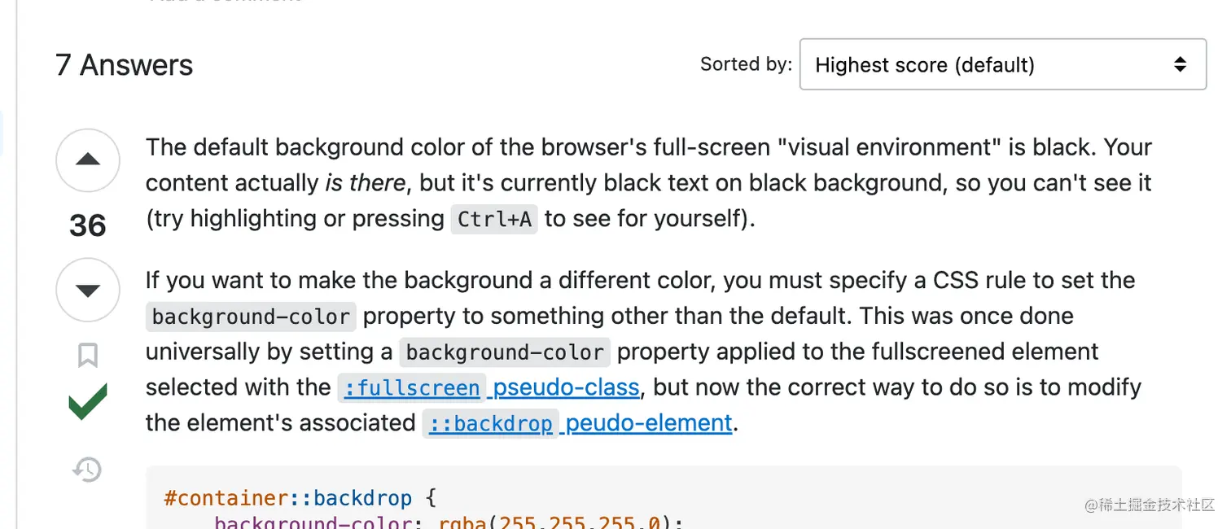Image resolution: width=1231 pixels, height=529 pixels.
Task: Click the italic 'is there' text
Action: pyautogui.click(x=365, y=183)
